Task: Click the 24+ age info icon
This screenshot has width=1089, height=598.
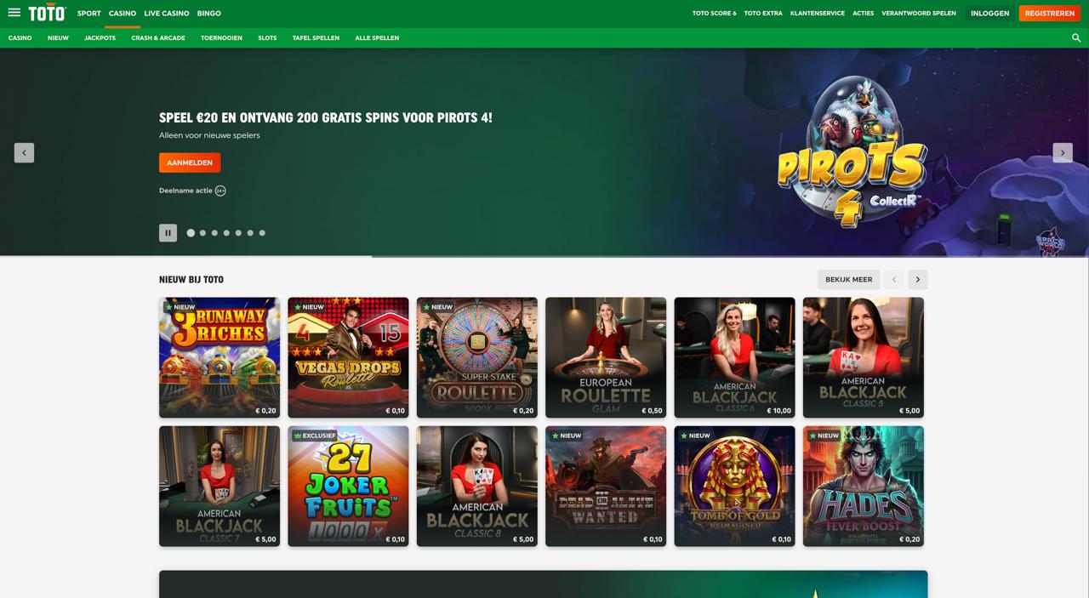Action: pyautogui.click(x=220, y=191)
